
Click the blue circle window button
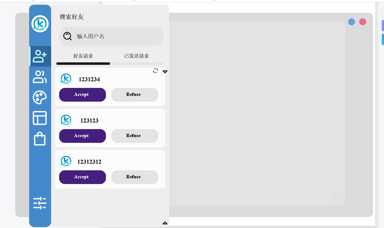352,22
